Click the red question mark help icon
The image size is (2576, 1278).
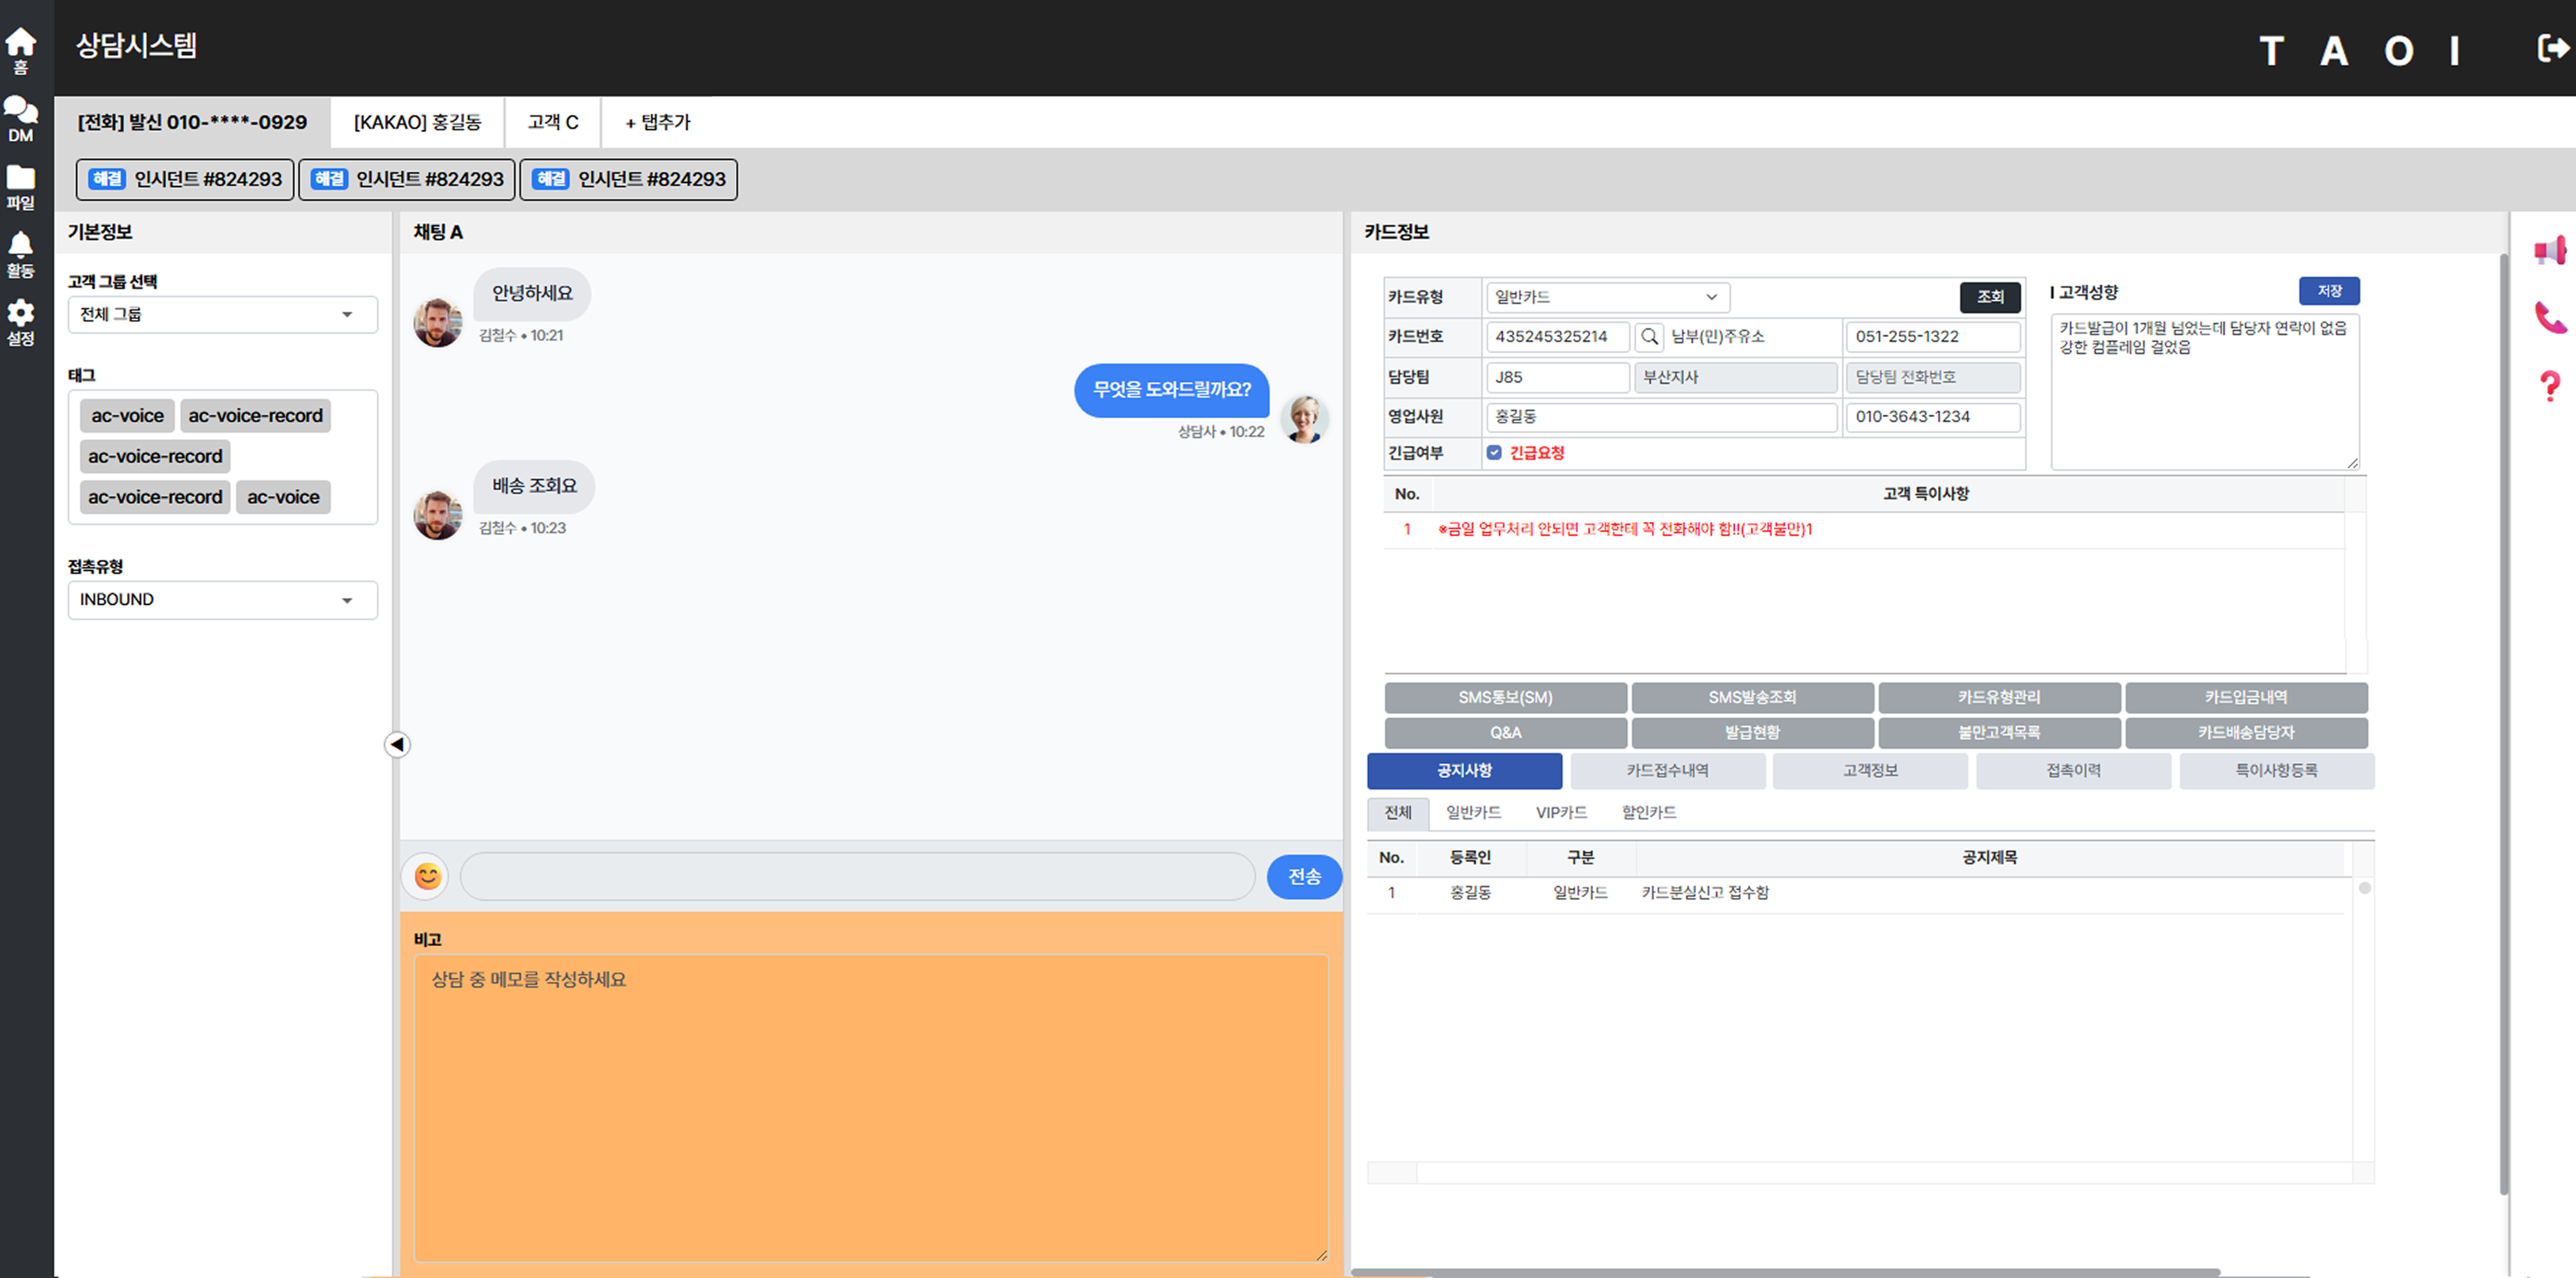pos(2549,385)
